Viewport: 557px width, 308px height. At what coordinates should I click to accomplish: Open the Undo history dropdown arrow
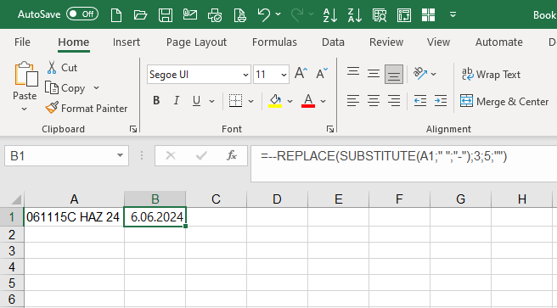click(278, 14)
